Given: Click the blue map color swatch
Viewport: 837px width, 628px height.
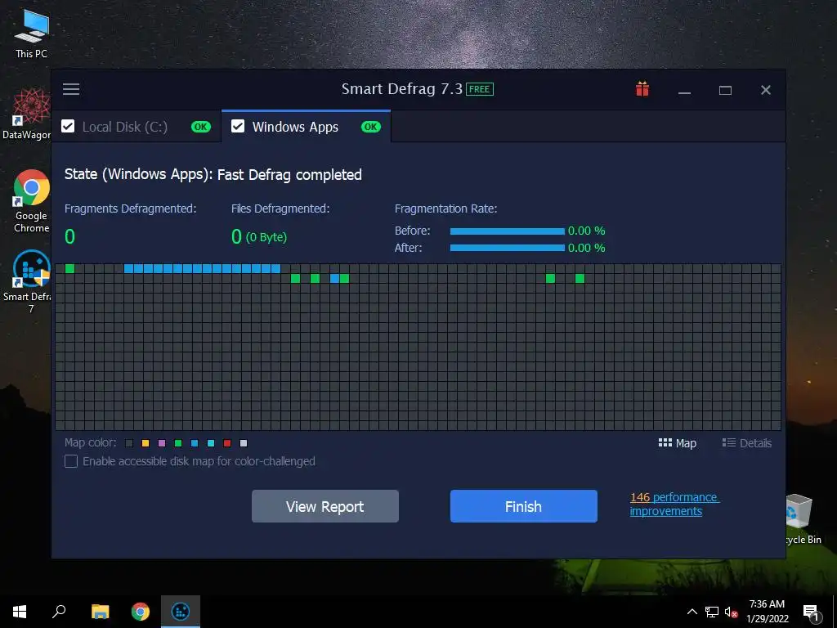Looking at the screenshot, I should [x=195, y=443].
